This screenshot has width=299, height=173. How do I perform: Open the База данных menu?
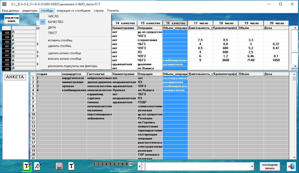point(10,11)
